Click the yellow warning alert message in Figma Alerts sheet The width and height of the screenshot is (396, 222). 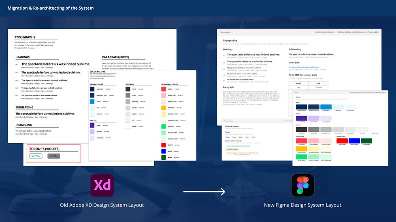[243, 153]
